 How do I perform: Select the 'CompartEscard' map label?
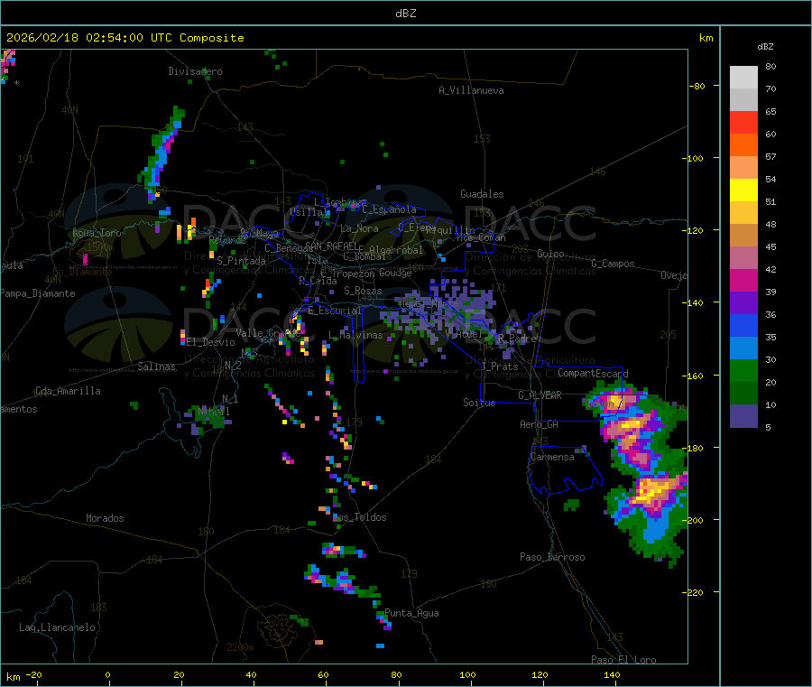click(x=593, y=373)
